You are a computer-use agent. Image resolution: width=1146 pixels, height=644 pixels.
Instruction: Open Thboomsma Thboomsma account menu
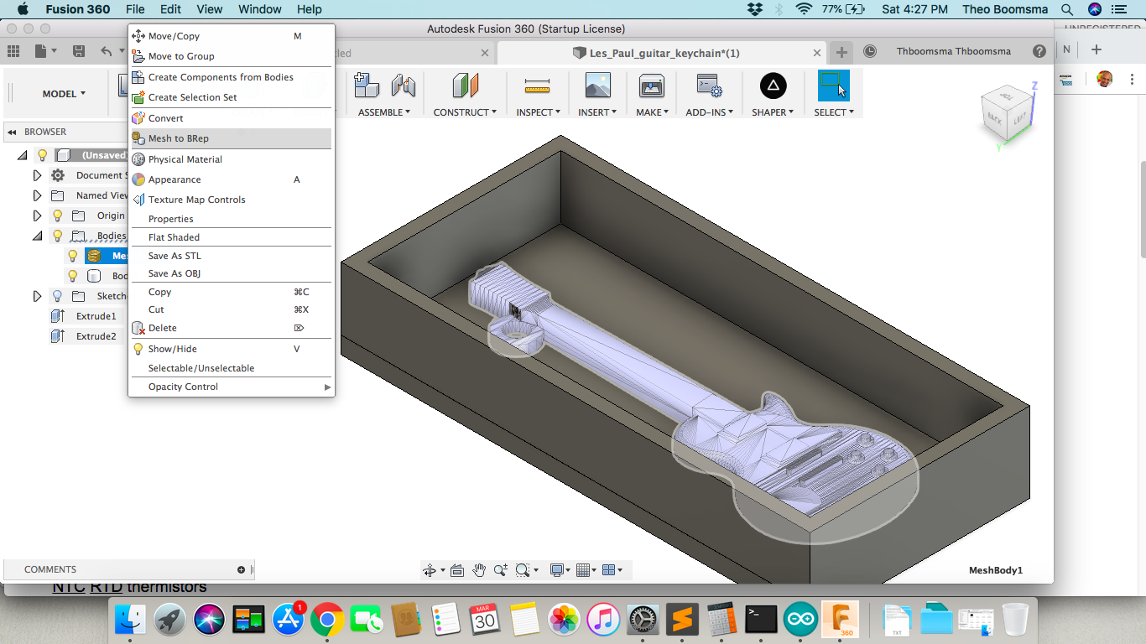953,51
